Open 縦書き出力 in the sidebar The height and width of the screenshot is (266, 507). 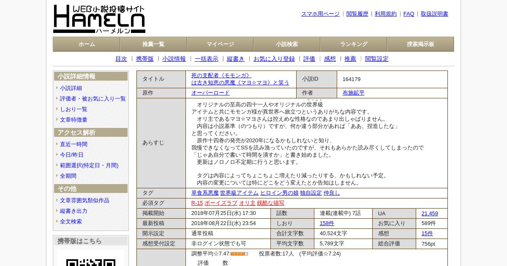click(74, 211)
